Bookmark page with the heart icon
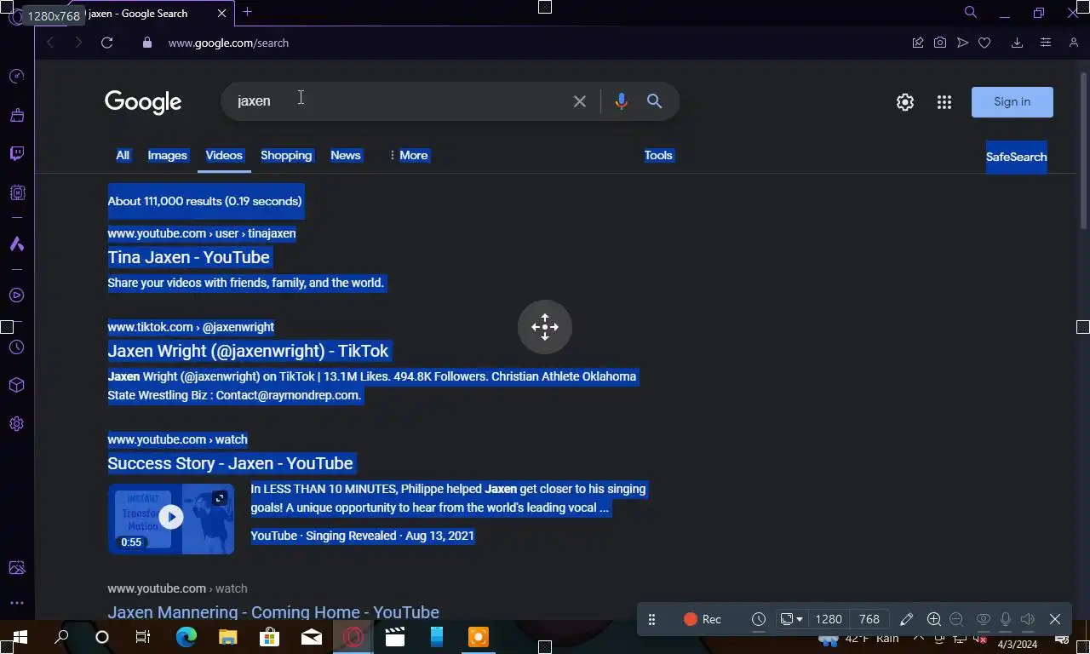1090x654 pixels. (x=984, y=43)
